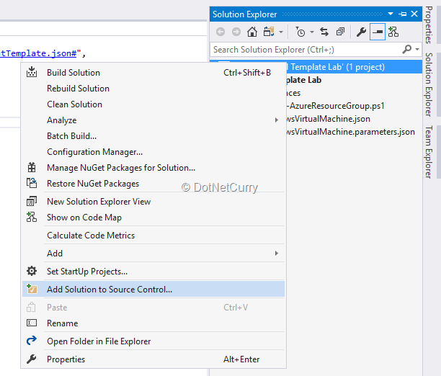Open the Analyze submenu
441x376 pixels.
point(153,120)
